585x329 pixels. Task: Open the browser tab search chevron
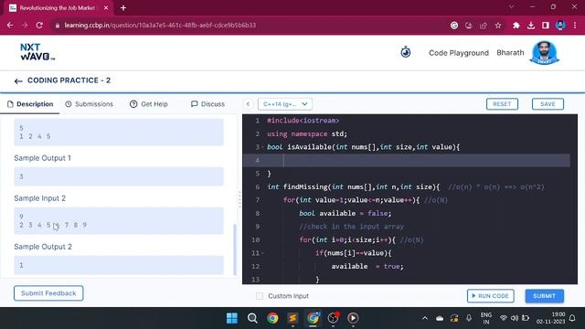coord(512,7)
